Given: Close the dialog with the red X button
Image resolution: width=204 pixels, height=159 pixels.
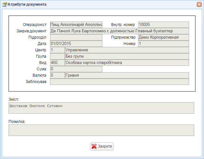Looking at the screenshot, I should pos(199,4).
